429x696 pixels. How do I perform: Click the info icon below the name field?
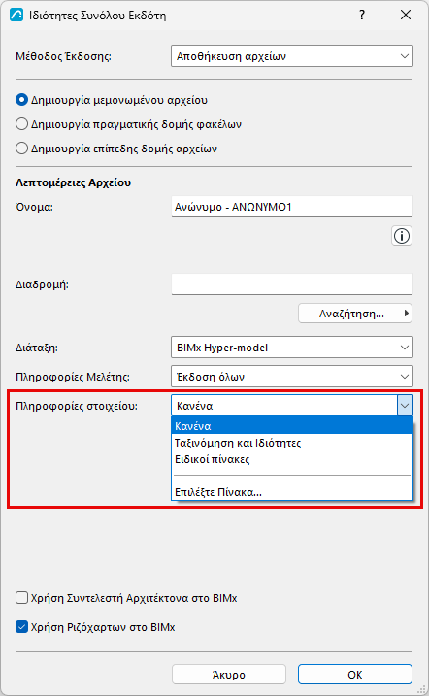point(402,236)
